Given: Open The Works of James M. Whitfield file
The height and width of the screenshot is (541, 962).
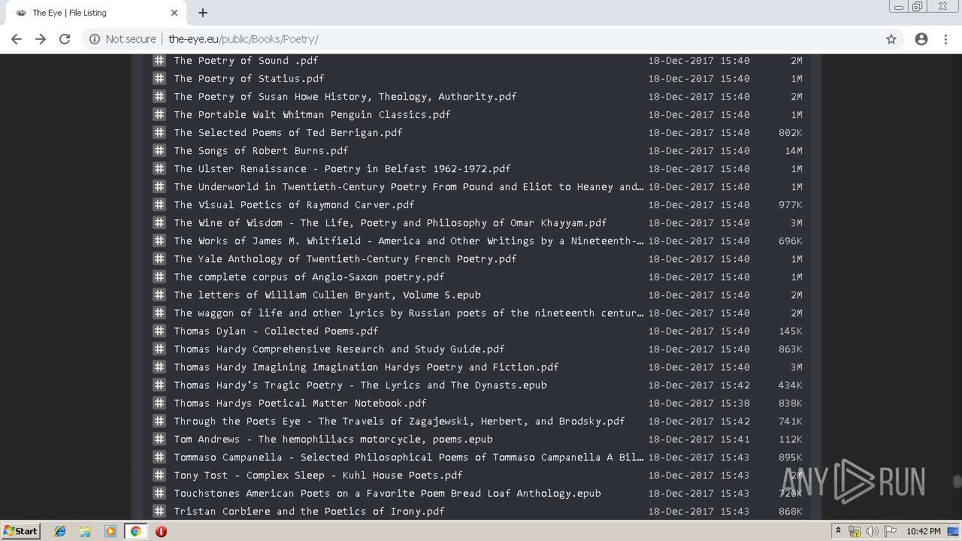Looking at the screenshot, I should [408, 240].
